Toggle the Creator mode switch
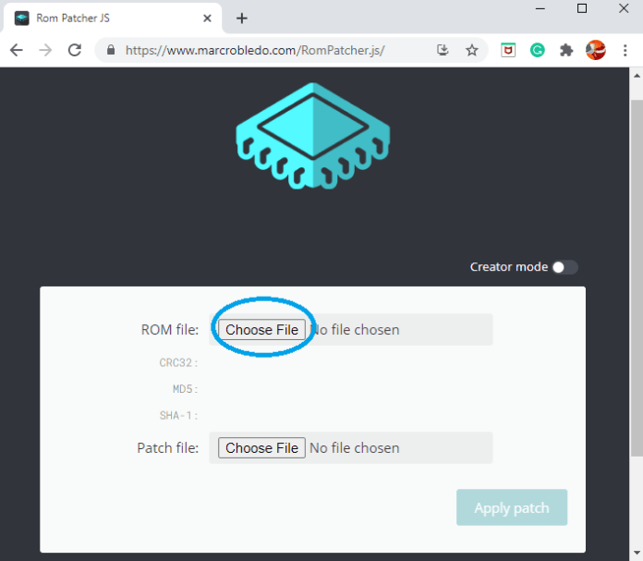The image size is (643, 561). pyautogui.click(x=565, y=267)
